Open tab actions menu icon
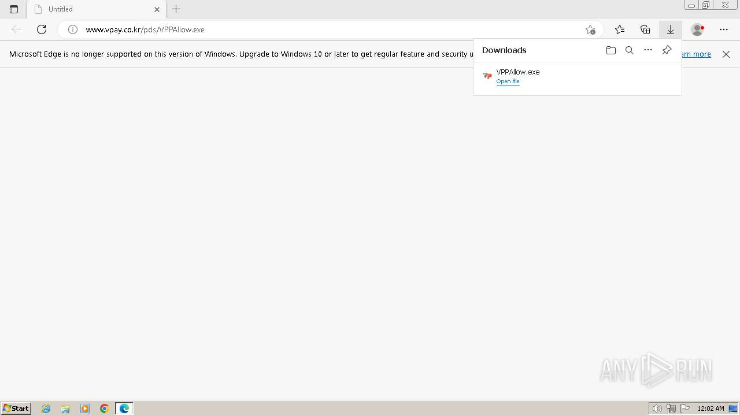This screenshot has width=740, height=416. [14, 9]
